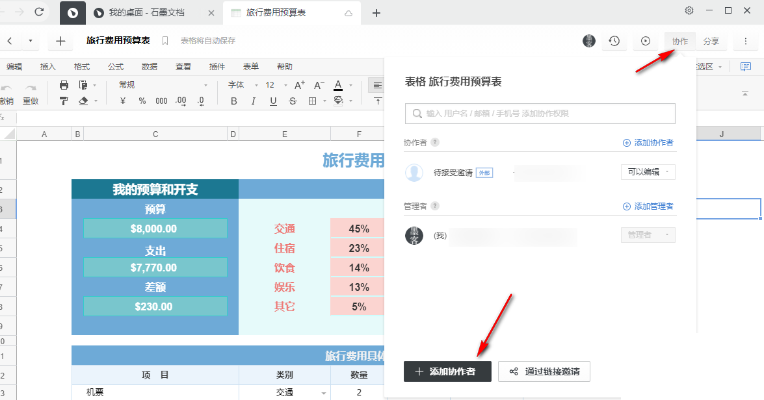Increase decimal places
Image resolution: width=764 pixels, height=400 pixels.
point(181,101)
